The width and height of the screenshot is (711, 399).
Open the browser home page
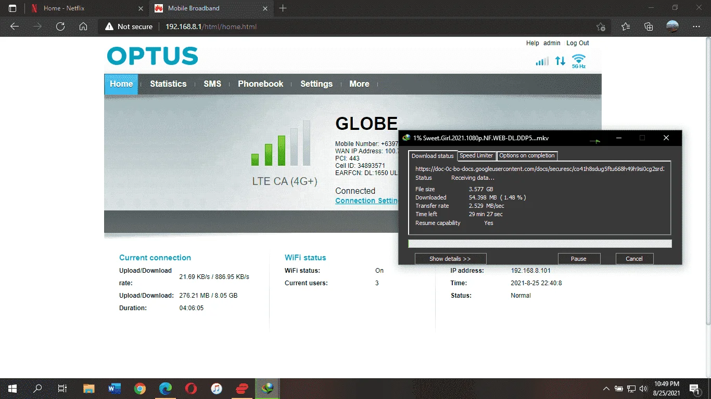(83, 26)
